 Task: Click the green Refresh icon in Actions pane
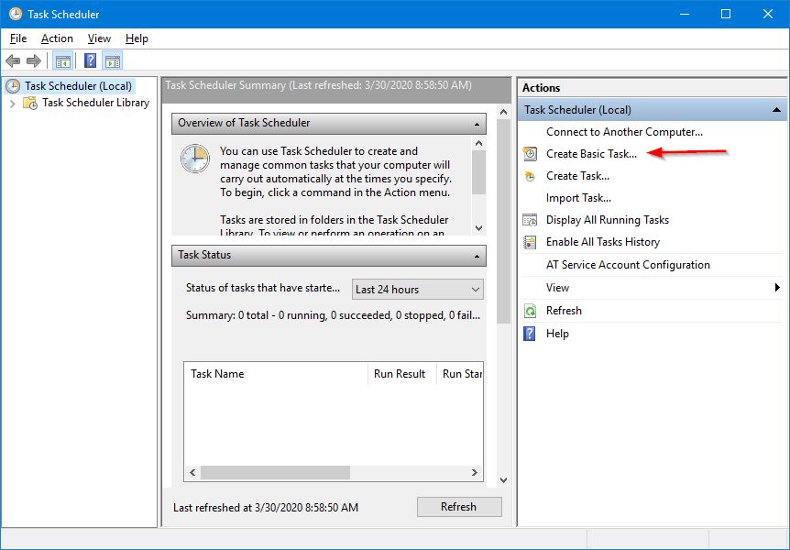pos(530,311)
